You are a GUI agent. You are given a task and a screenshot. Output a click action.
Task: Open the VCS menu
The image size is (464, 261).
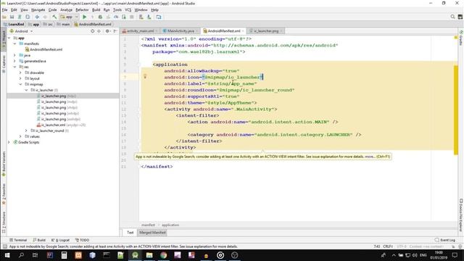(128, 9)
